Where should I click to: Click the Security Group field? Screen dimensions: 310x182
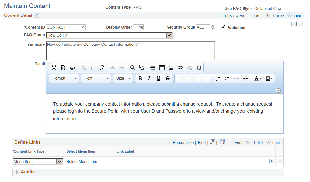click(203, 27)
